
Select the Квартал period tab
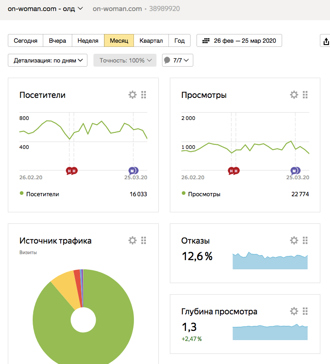(x=151, y=40)
